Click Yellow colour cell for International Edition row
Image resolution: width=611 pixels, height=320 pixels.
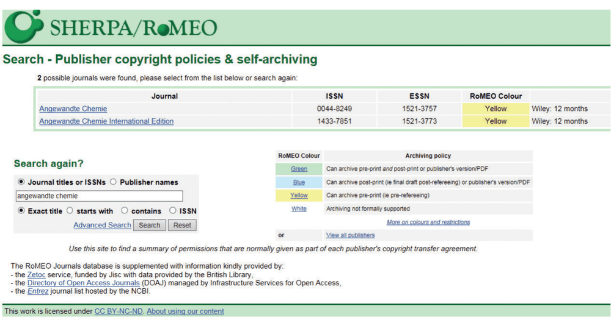click(496, 121)
